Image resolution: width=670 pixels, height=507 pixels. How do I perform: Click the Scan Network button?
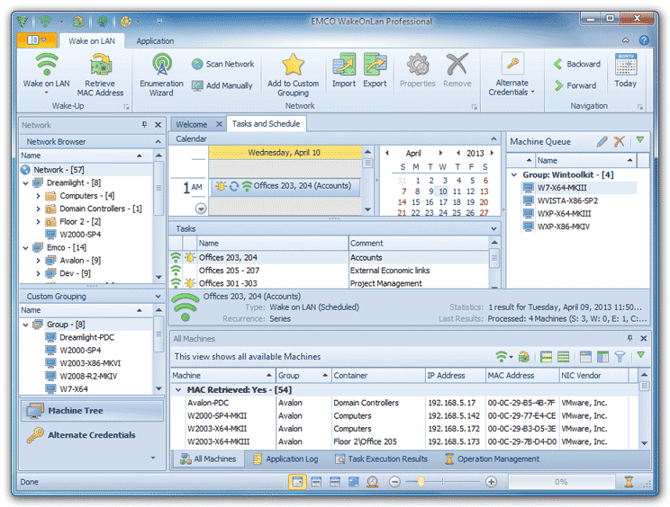[222, 64]
